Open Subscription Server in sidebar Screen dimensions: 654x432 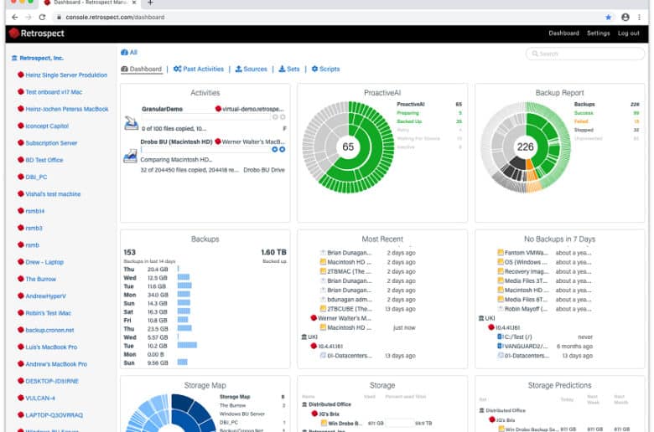51,143
